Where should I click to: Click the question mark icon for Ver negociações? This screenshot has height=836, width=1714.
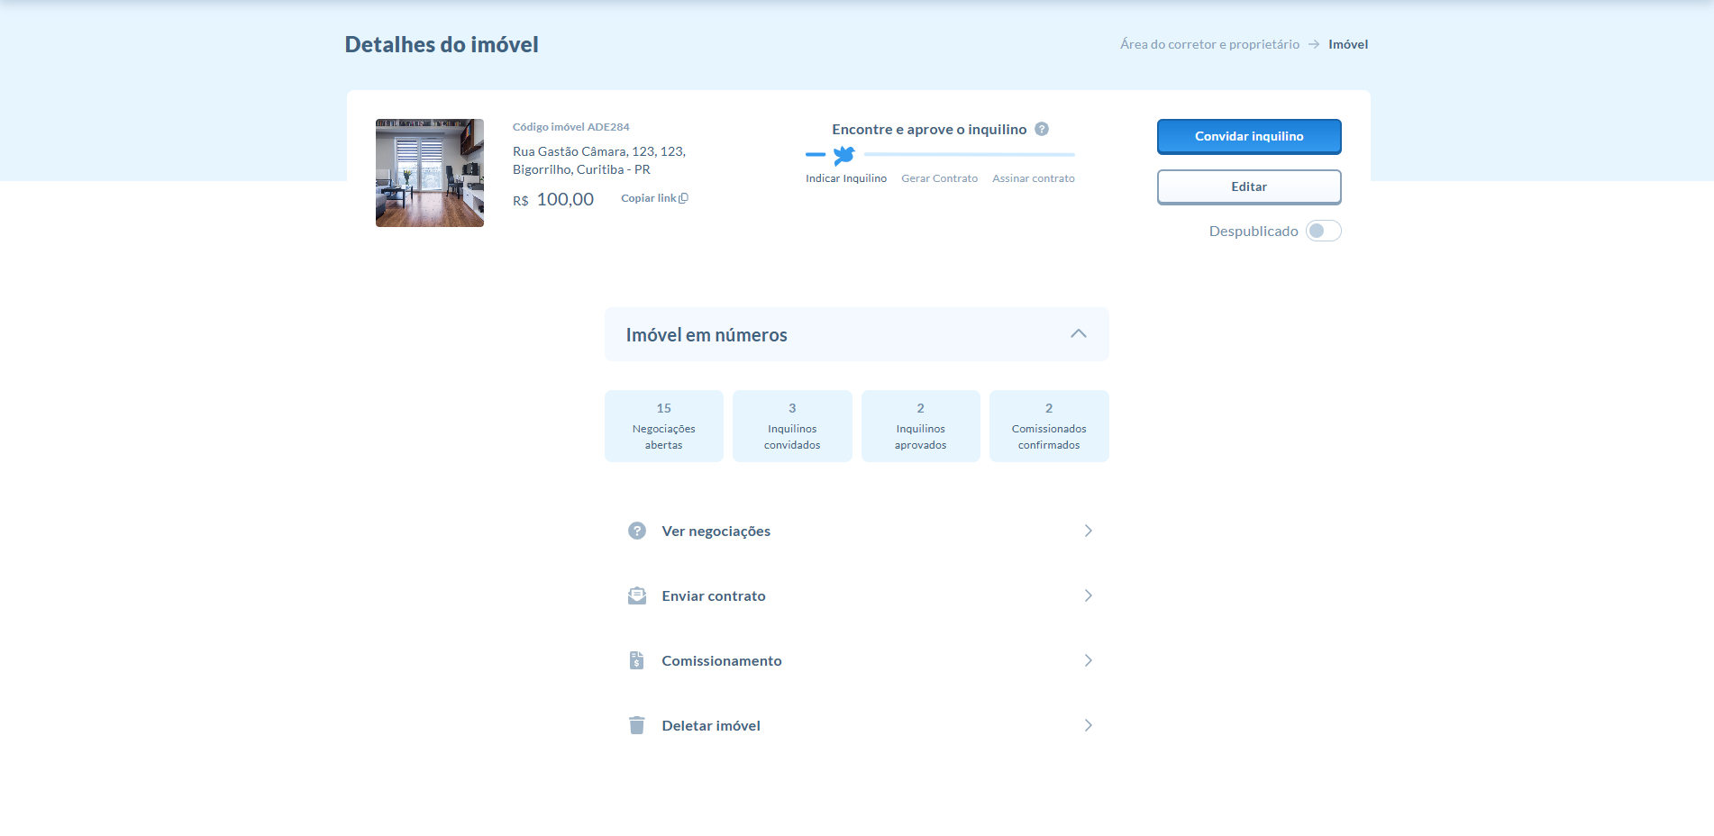637,531
